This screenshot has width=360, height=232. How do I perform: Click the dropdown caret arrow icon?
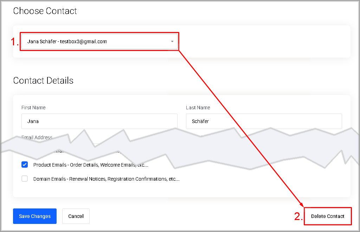point(172,41)
